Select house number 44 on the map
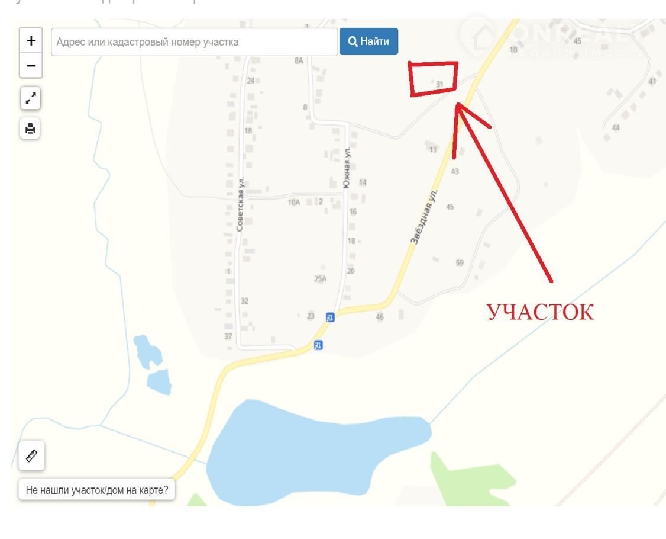This screenshot has width=666, height=539. [x=616, y=127]
